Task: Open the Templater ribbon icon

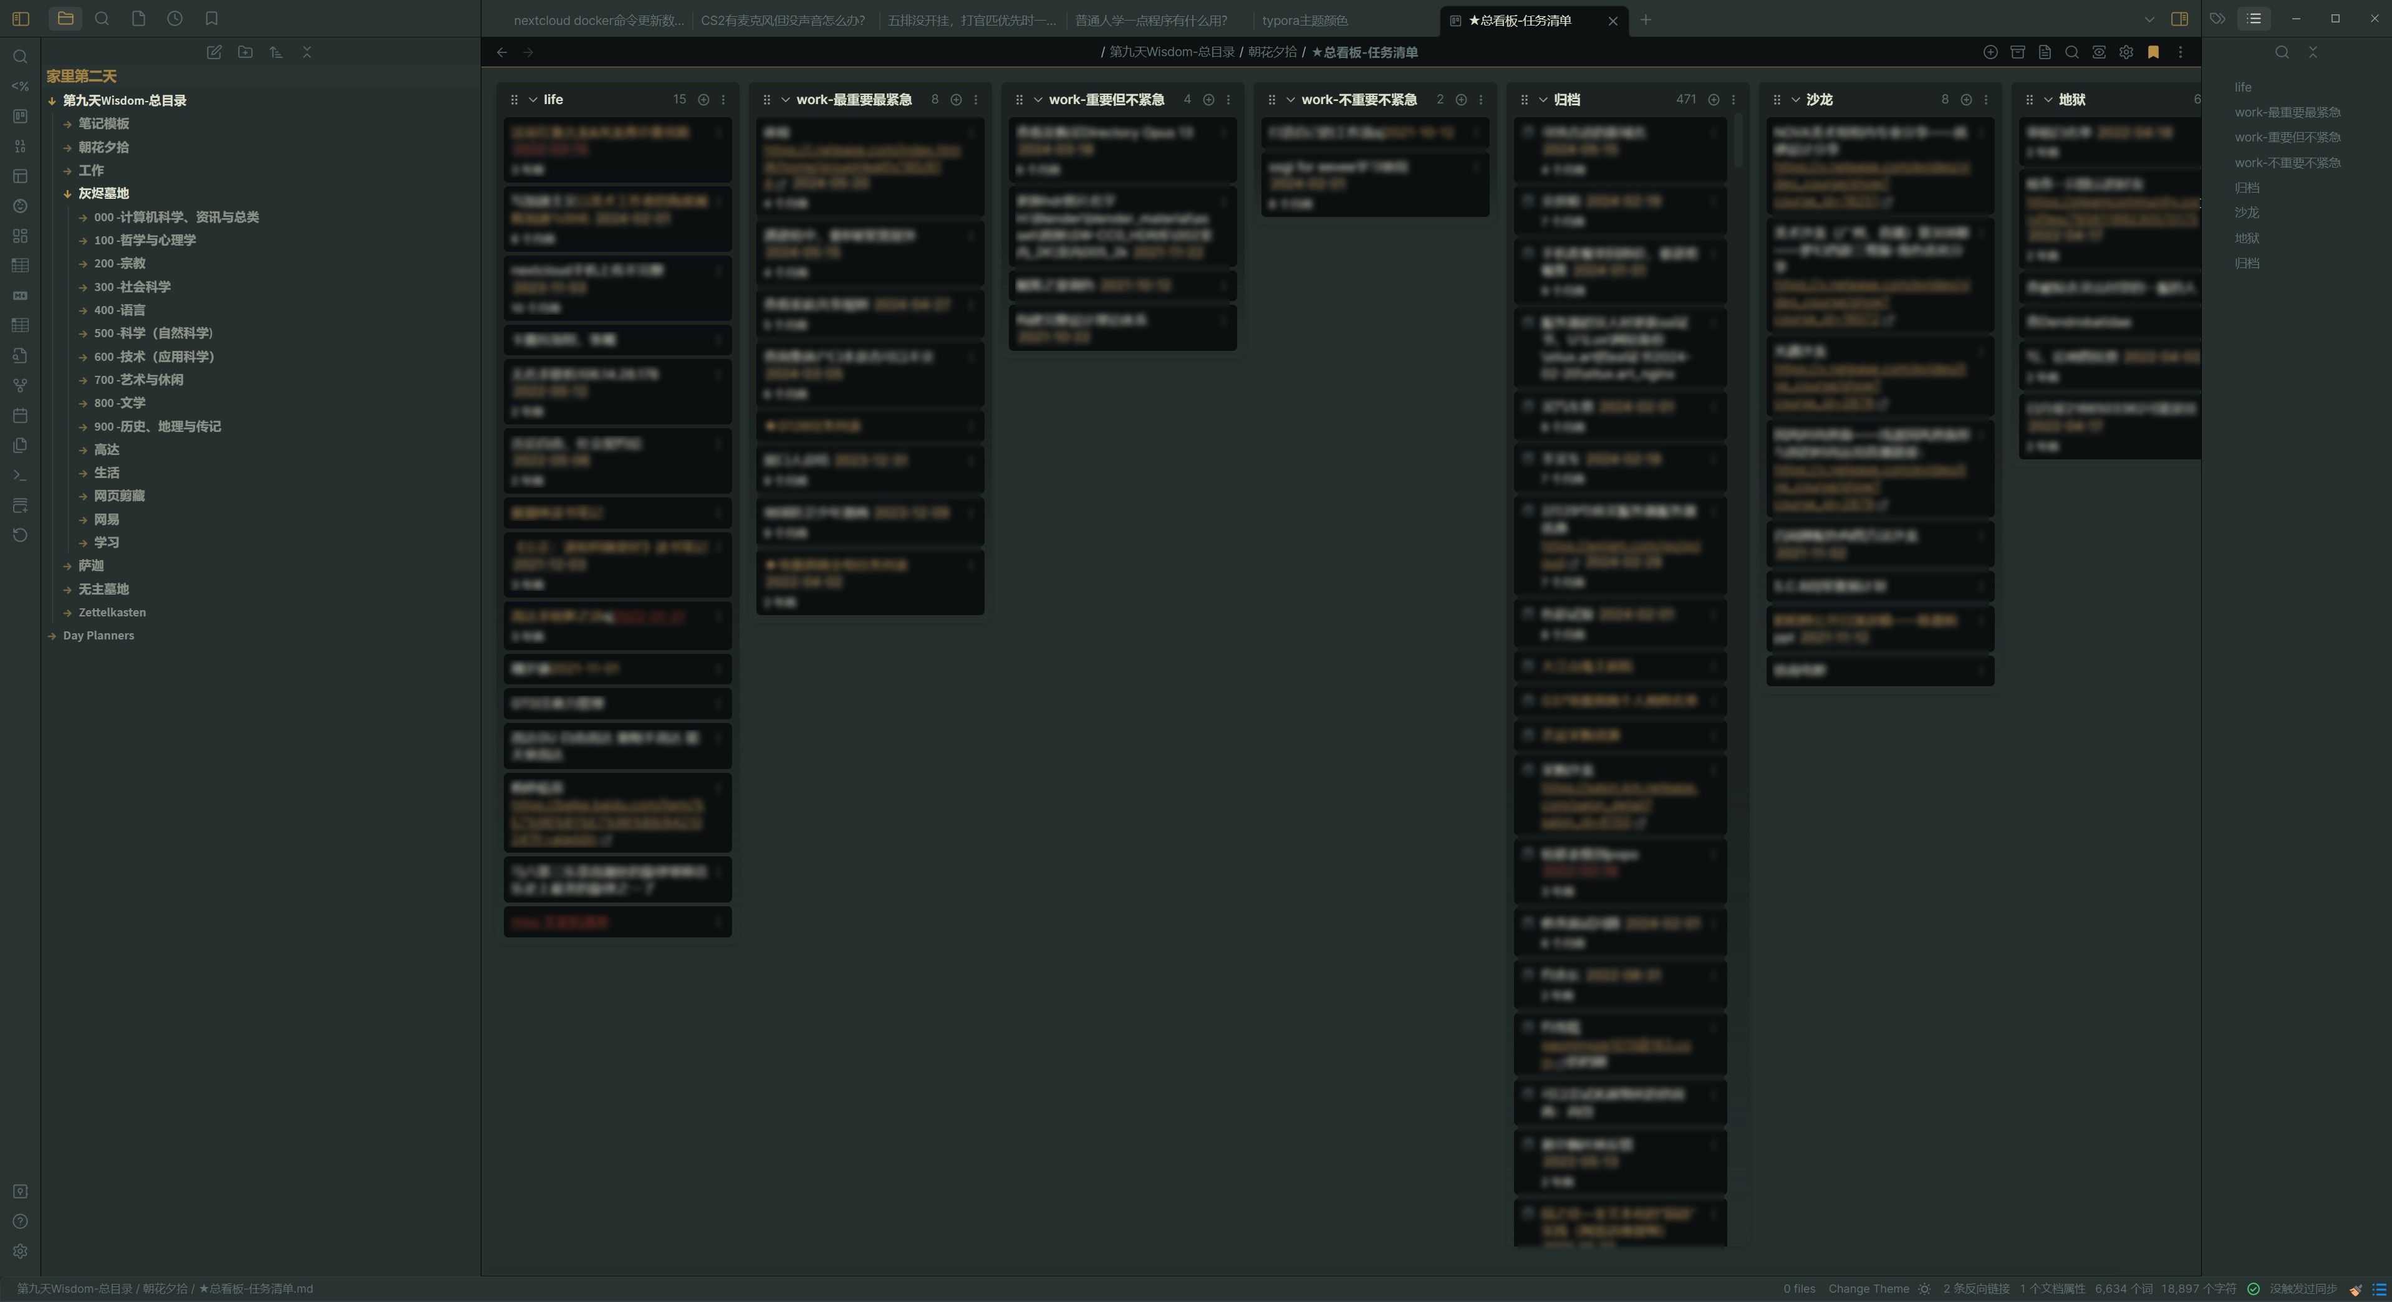Action: click(x=19, y=86)
